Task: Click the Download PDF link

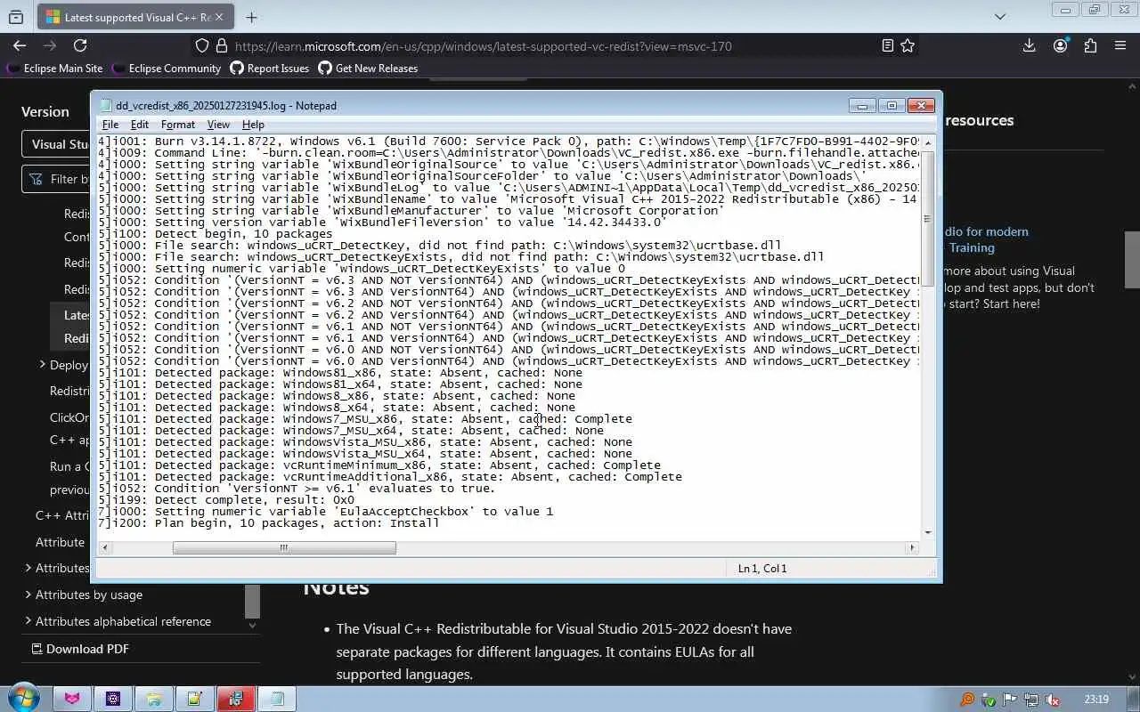Action: pos(78,649)
